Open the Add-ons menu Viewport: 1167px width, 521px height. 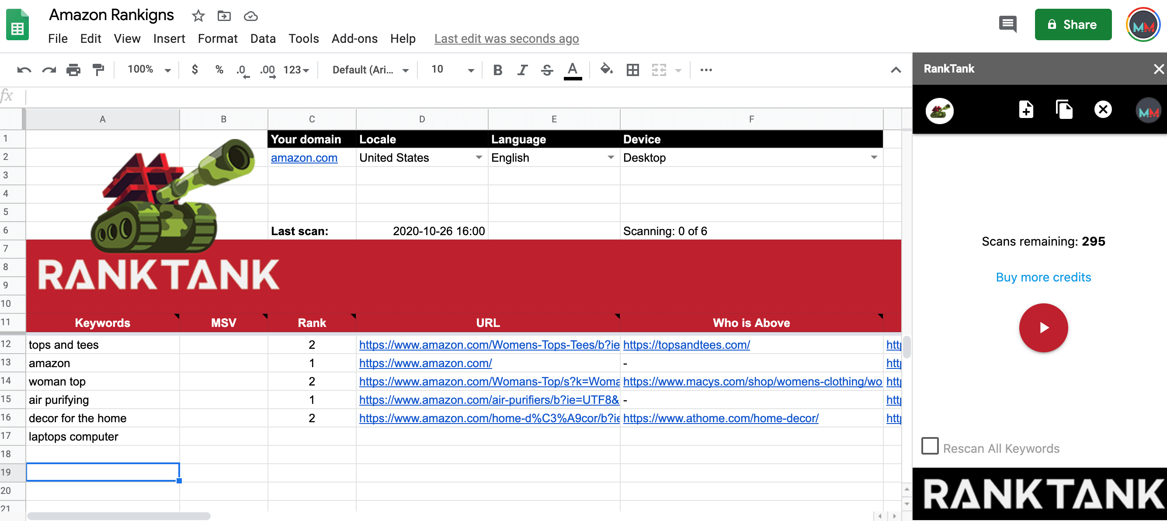coord(354,39)
